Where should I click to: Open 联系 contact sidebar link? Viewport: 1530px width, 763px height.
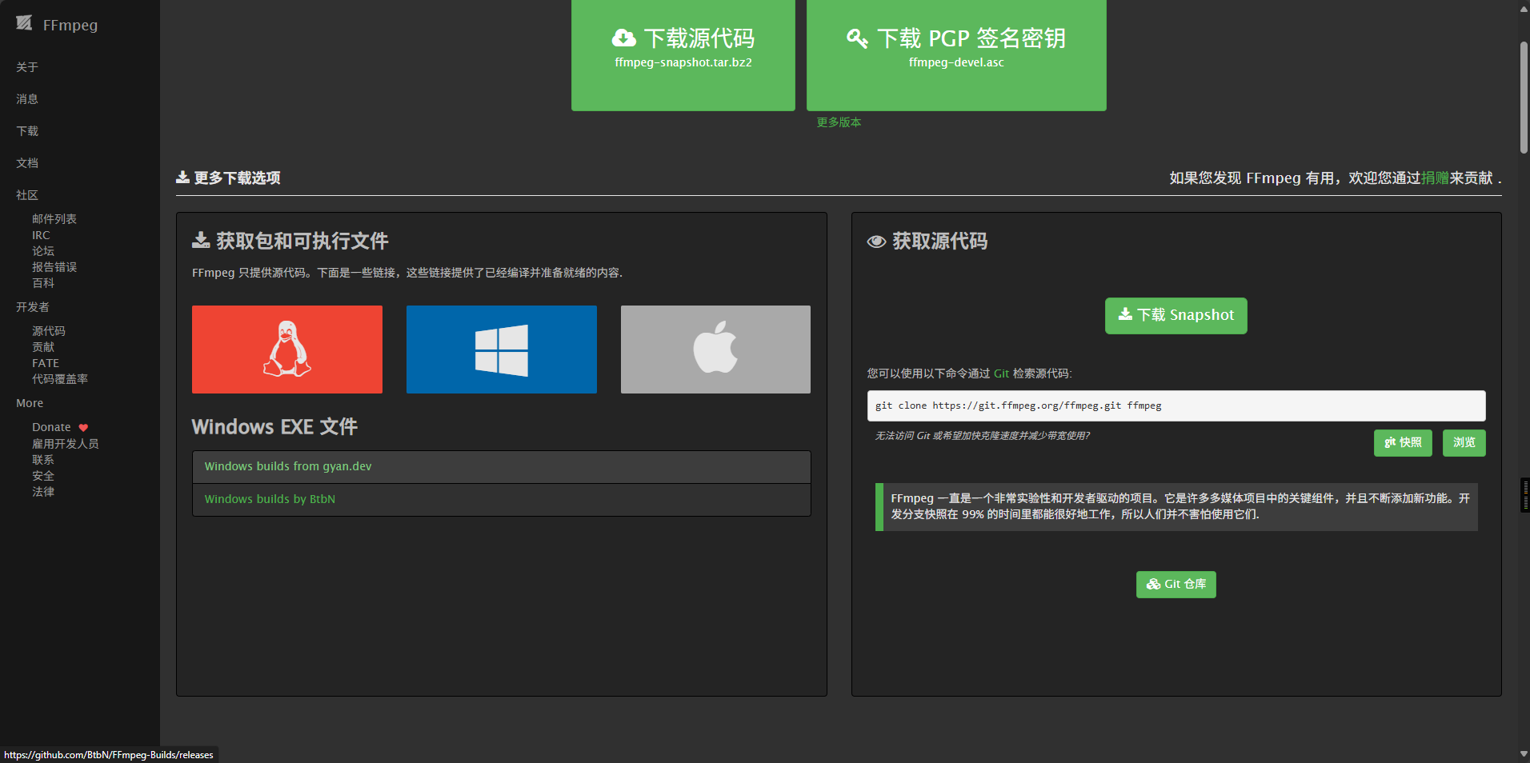[x=43, y=460]
